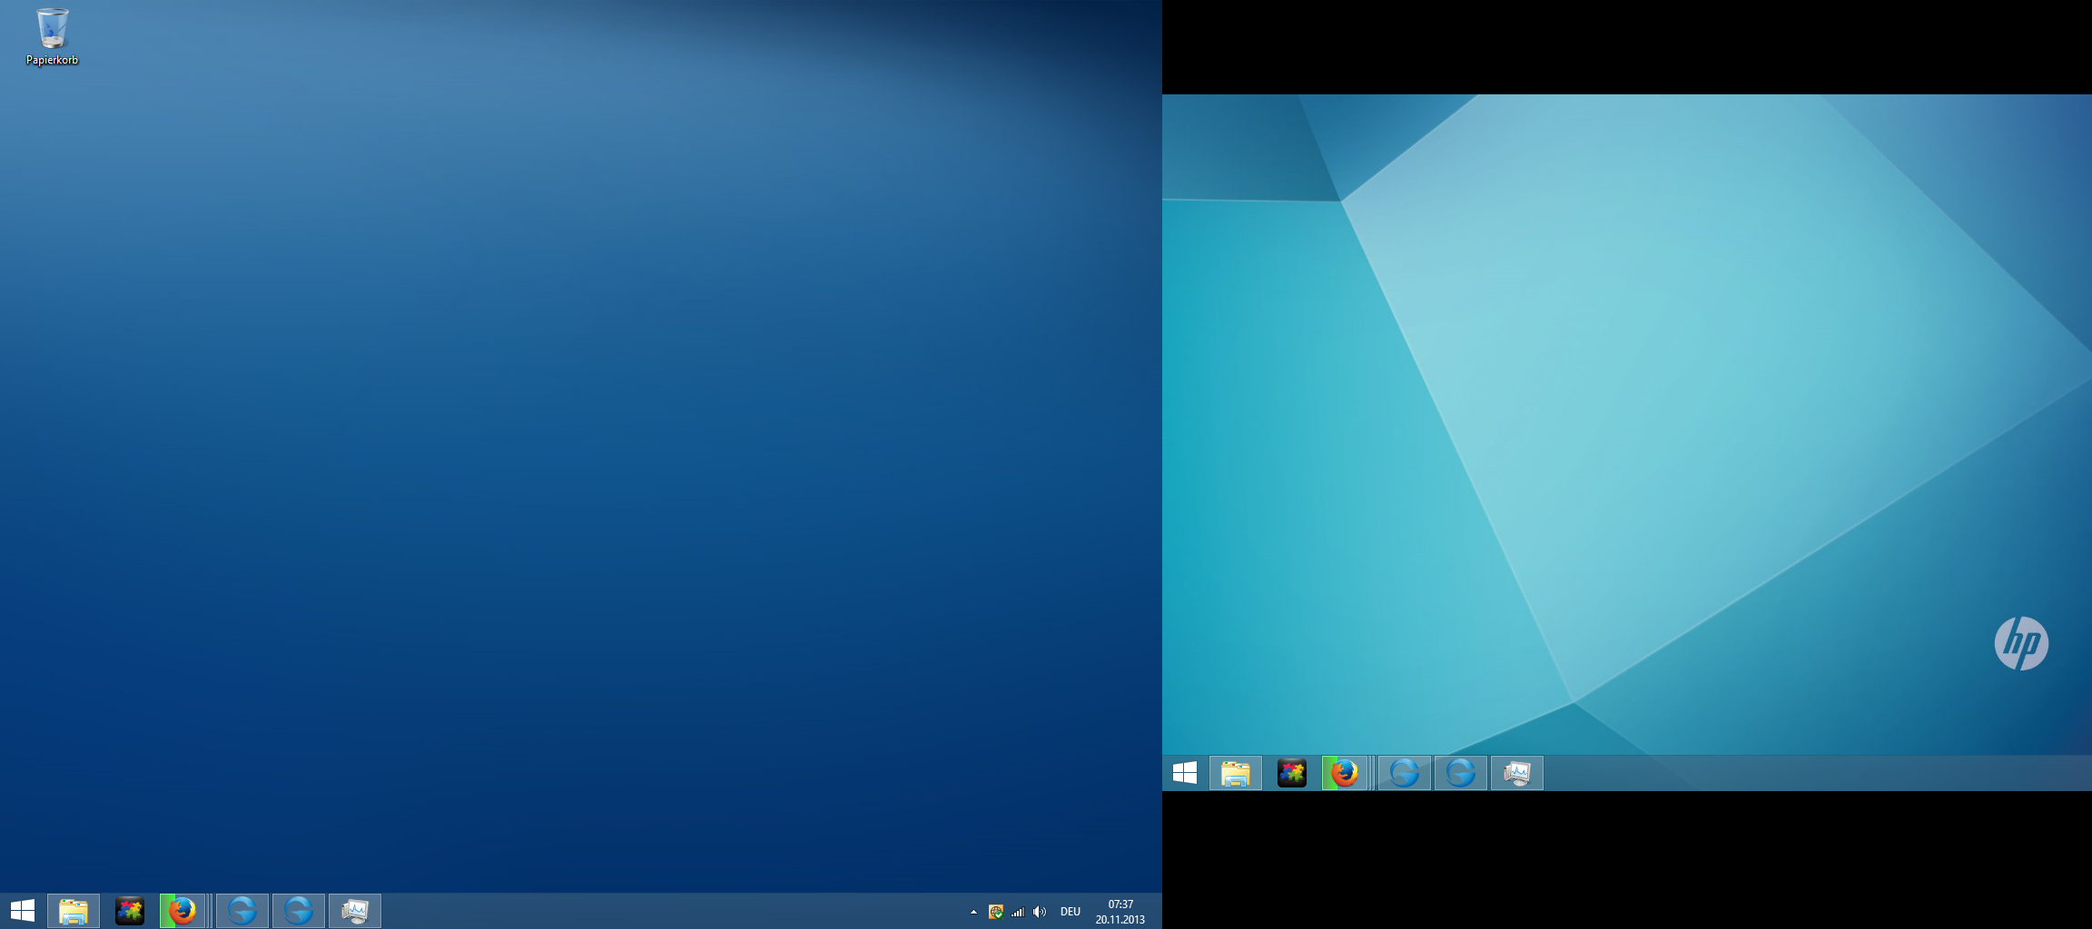
Task: Open the clock showing 07:37 and date
Action: point(1120,912)
